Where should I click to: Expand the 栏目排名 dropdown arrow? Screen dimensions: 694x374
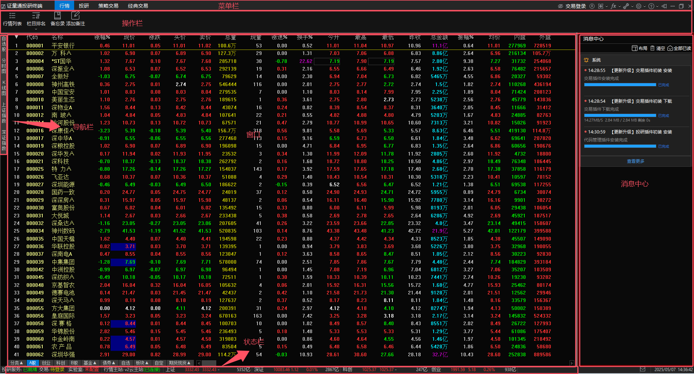click(x=36, y=29)
